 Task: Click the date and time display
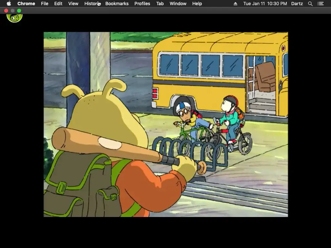pos(265,4)
